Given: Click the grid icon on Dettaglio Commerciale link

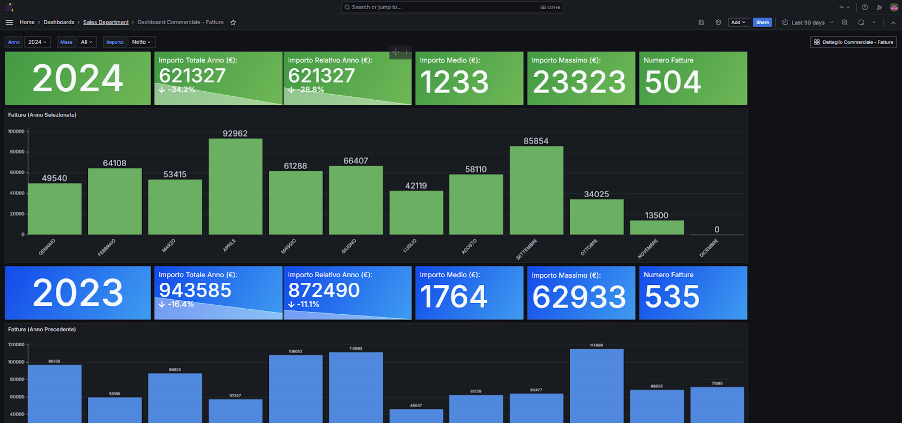Looking at the screenshot, I should 817,42.
